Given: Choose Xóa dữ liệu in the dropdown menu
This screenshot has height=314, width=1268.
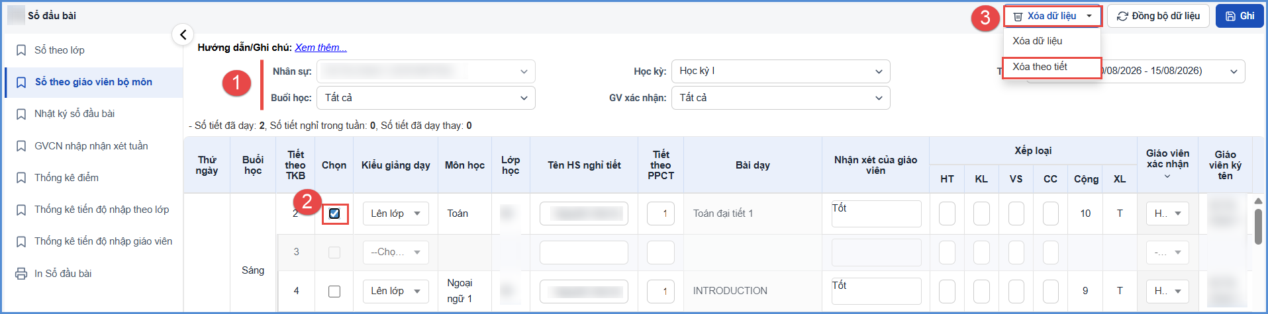Looking at the screenshot, I should tap(1052, 41).
